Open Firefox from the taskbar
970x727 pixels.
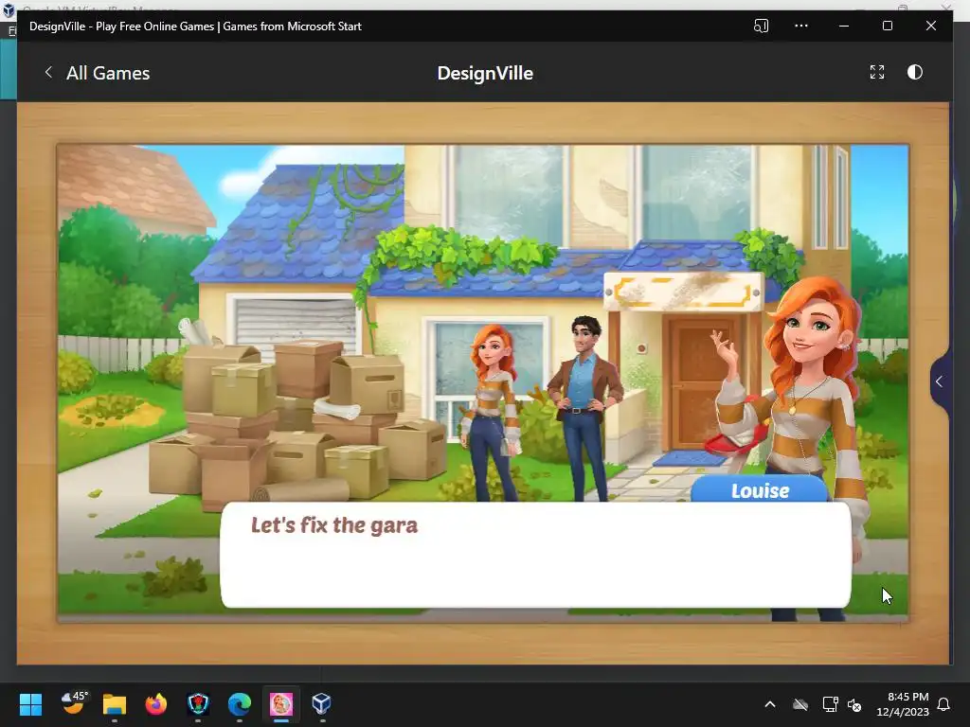[156, 704]
